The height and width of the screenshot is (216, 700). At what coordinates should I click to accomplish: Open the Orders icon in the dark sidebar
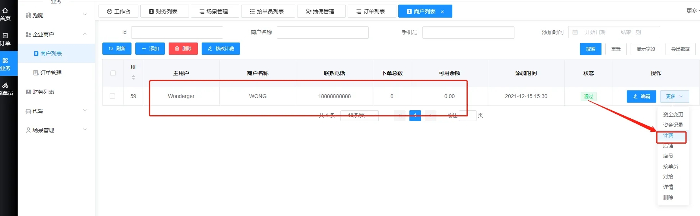(x=5, y=36)
